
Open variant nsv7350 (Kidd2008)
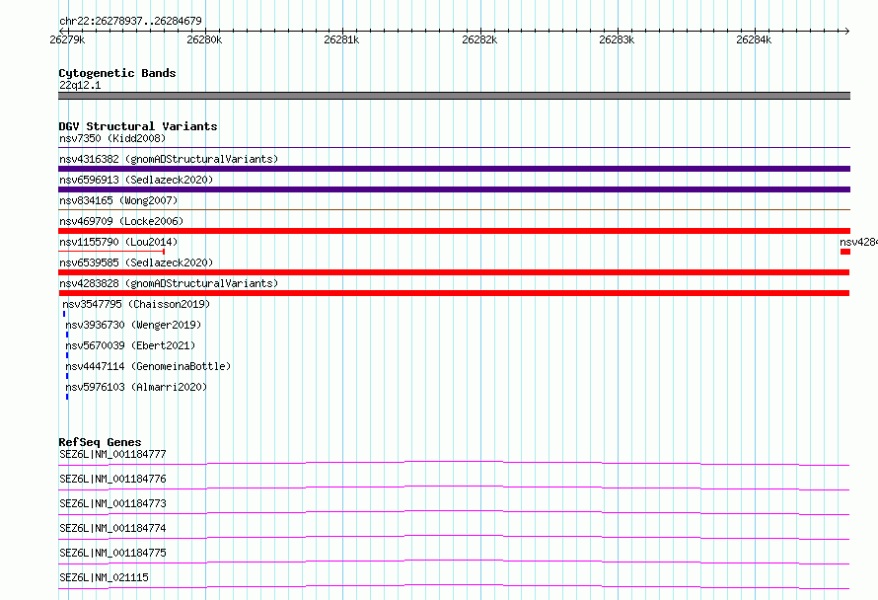[x=112, y=138]
